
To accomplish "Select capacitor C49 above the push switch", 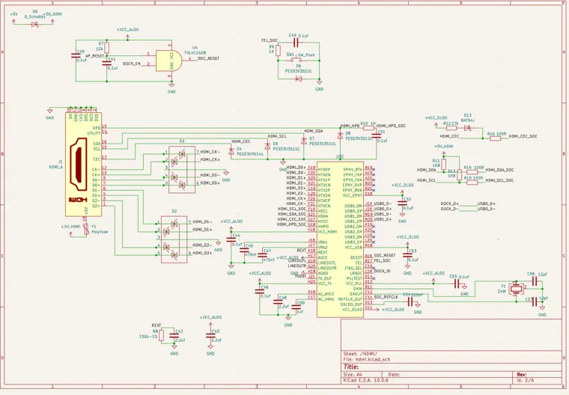I will [x=296, y=43].
